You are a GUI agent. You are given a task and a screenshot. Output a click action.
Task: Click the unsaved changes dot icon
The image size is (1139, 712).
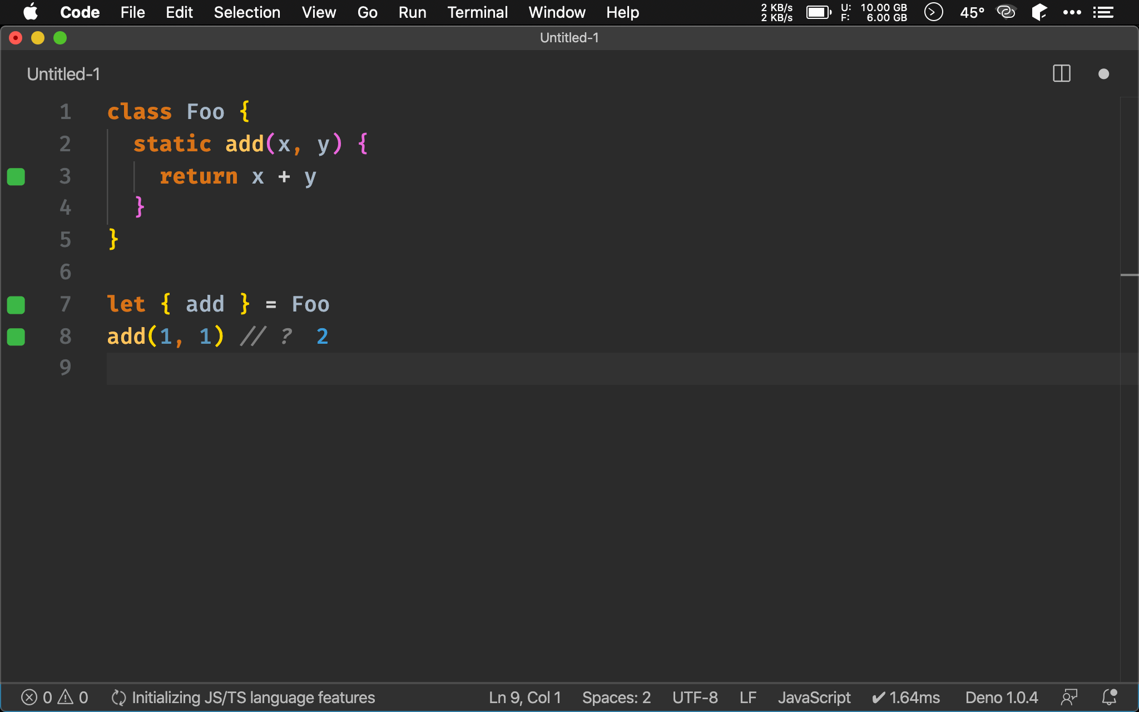click(x=1103, y=74)
